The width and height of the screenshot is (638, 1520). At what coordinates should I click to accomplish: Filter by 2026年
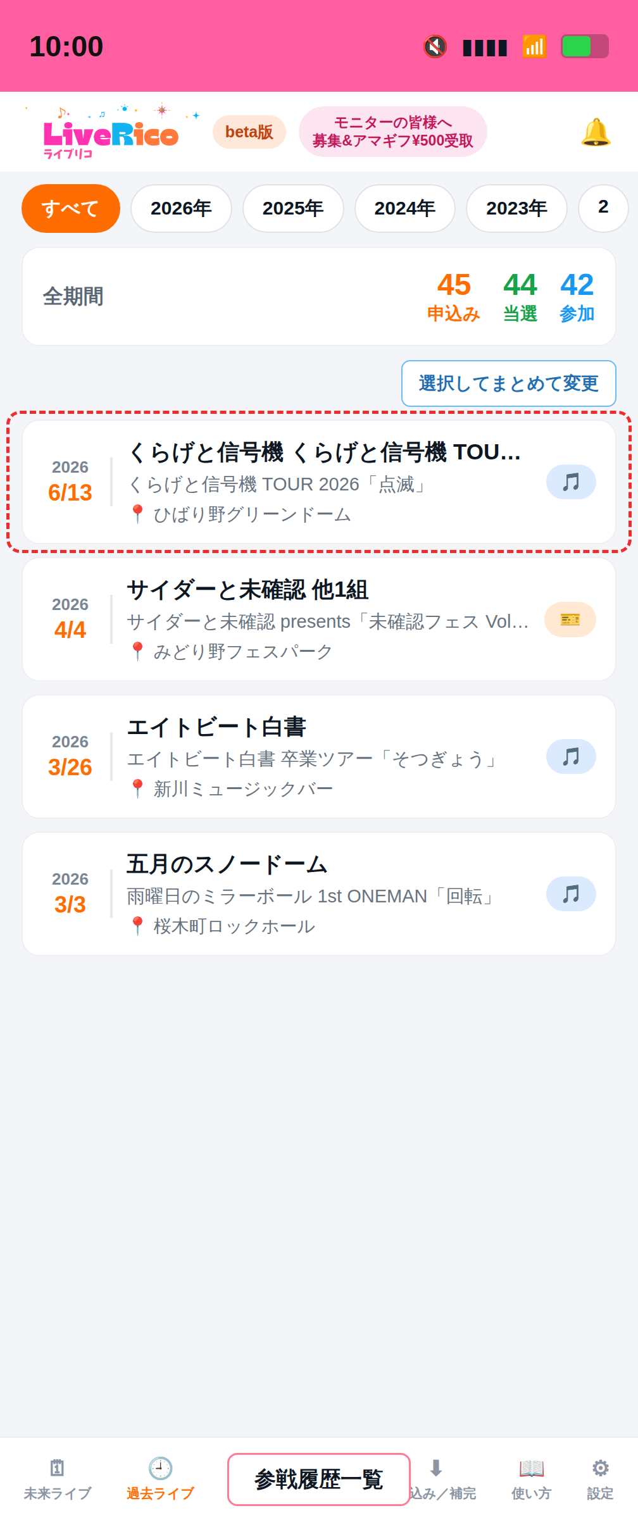click(x=181, y=208)
